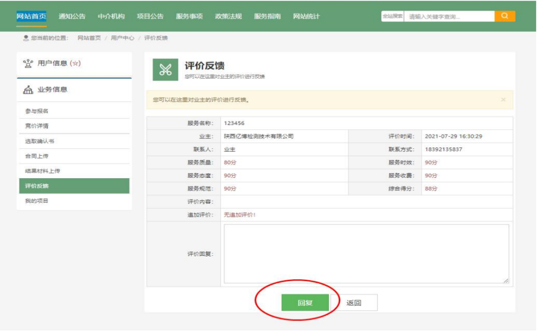Viewport: 538px width, 333px height.
Task: Click the 用户信息 people icon in sidebar
Action: [28, 63]
